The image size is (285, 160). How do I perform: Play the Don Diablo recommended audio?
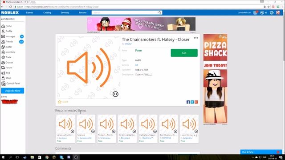175,131
